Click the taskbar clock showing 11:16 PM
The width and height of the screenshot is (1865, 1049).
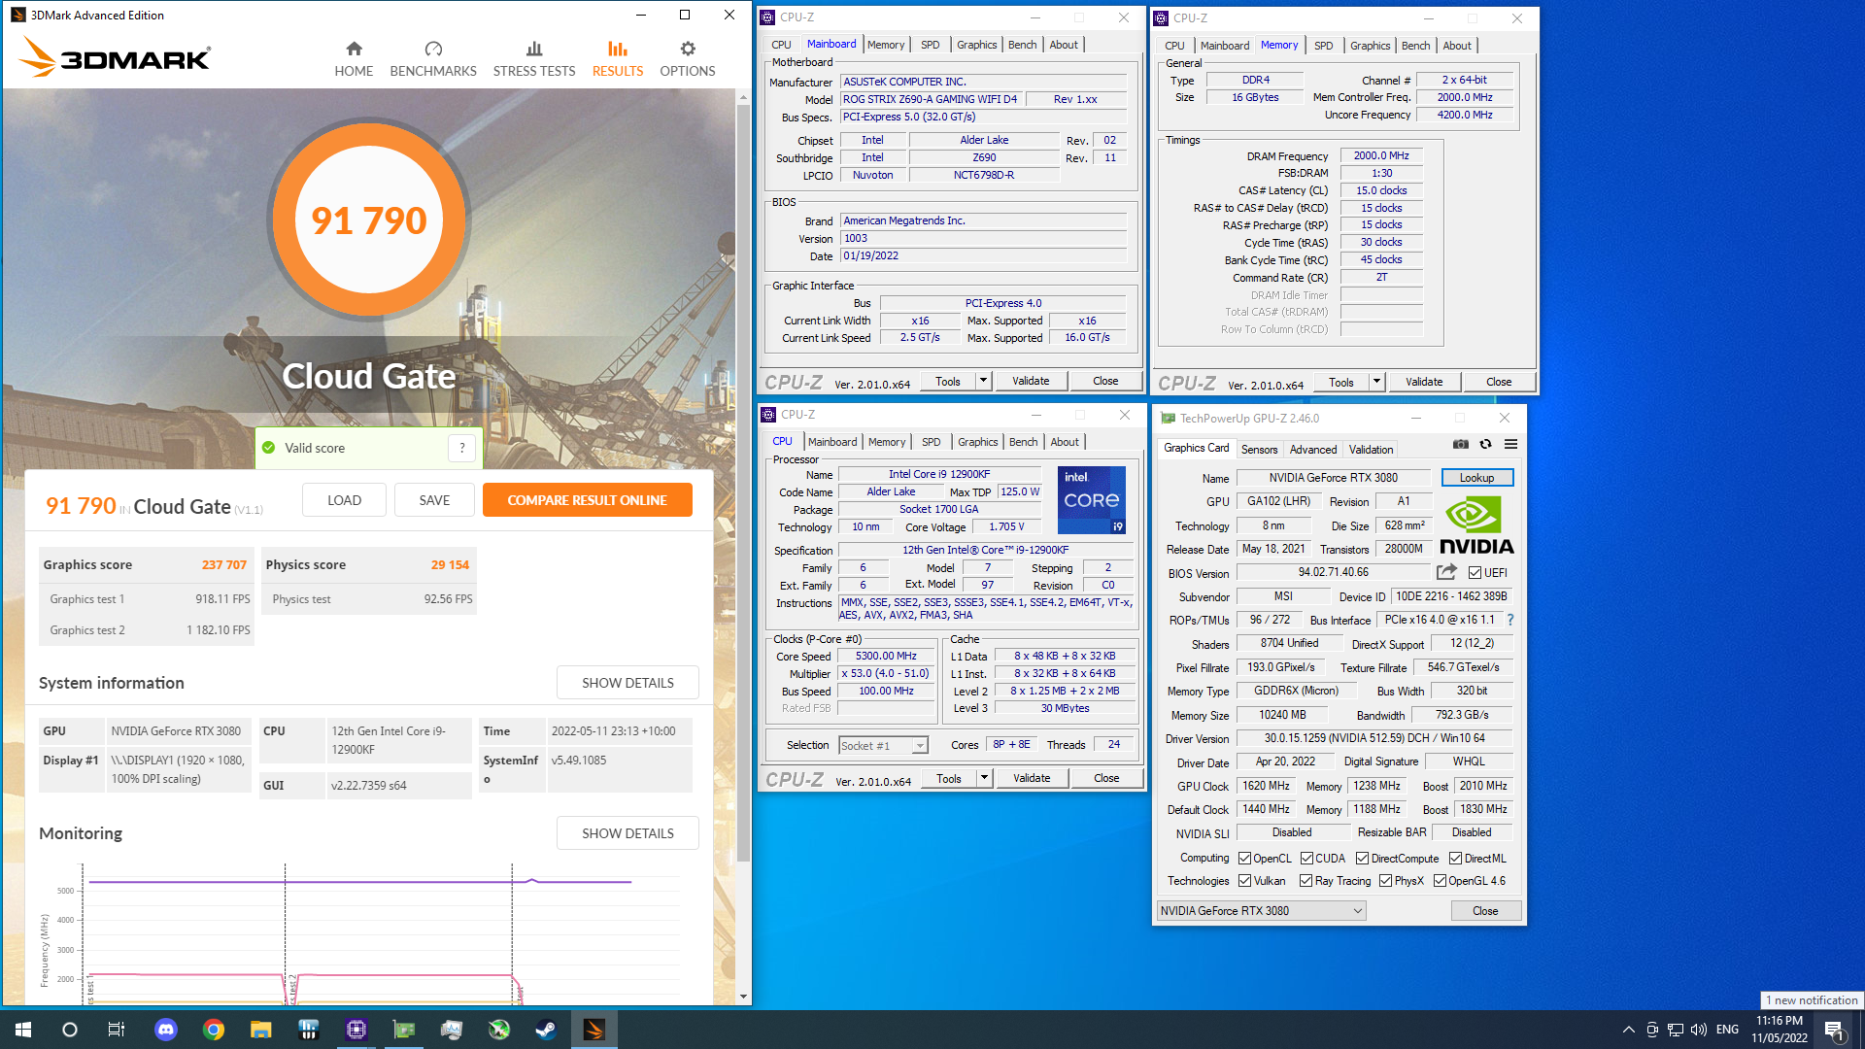point(1779,1030)
